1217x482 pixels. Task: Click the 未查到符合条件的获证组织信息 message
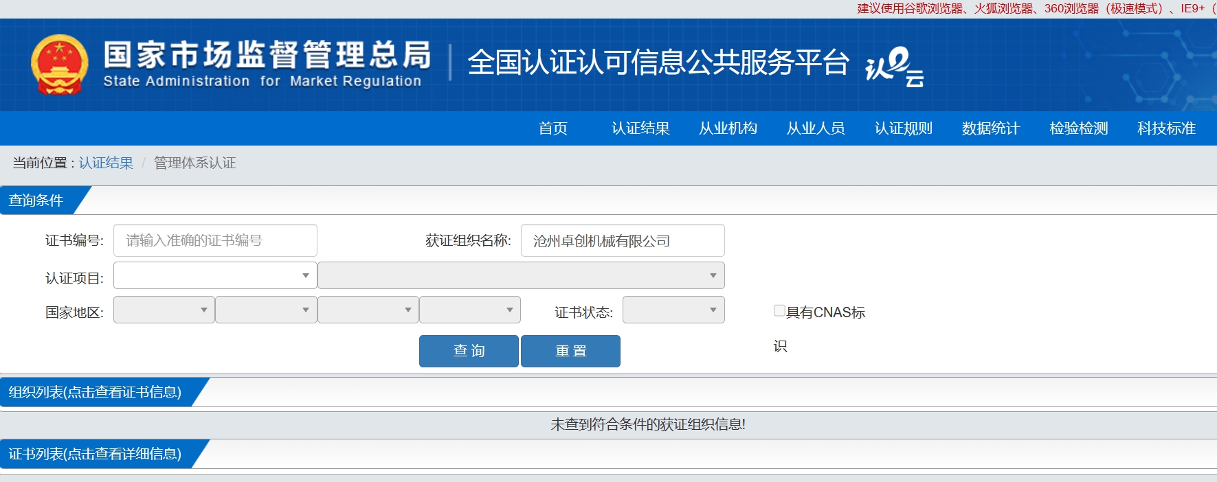[648, 424]
